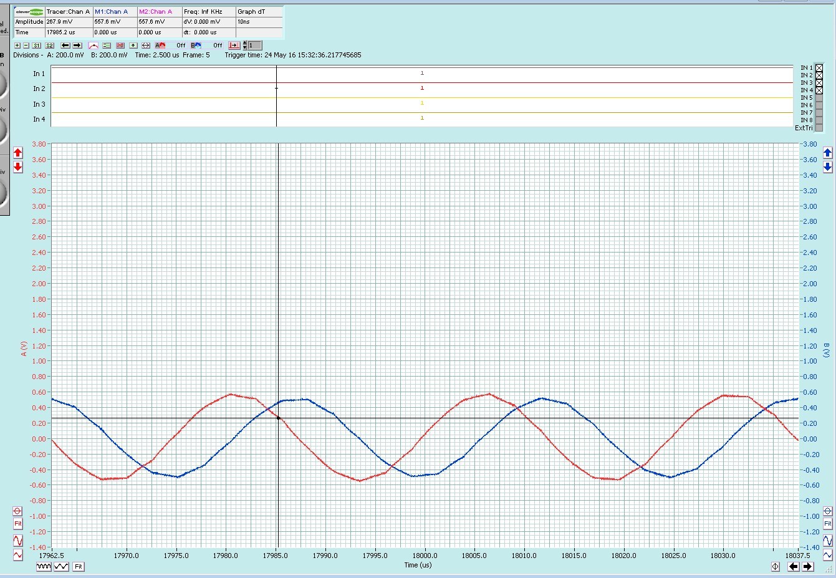
Task: Click the blue Fit button for channel B
Action: click(x=827, y=524)
